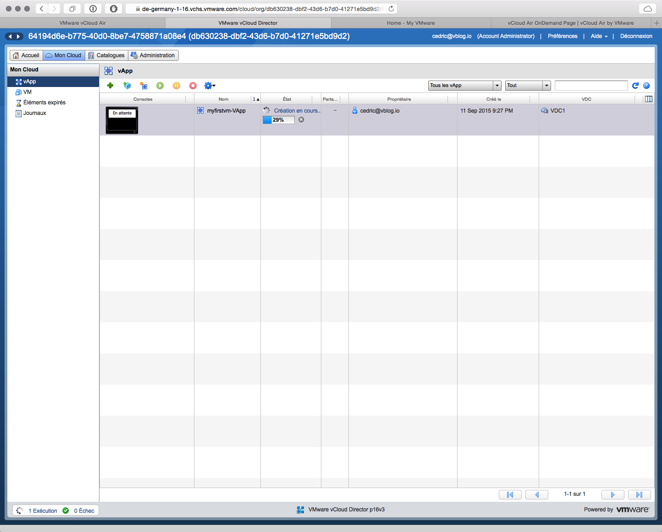Click the add vApp from catalog icon
This screenshot has width=662, height=532.
coord(127,86)
